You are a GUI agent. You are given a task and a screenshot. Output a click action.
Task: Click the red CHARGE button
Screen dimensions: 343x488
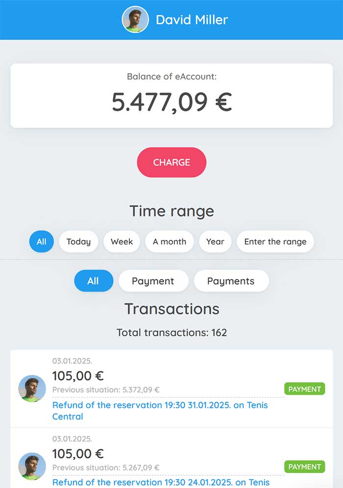tap(171, 162)
